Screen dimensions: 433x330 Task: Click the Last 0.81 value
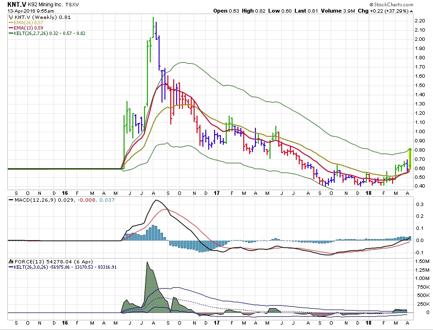(306, 11)
